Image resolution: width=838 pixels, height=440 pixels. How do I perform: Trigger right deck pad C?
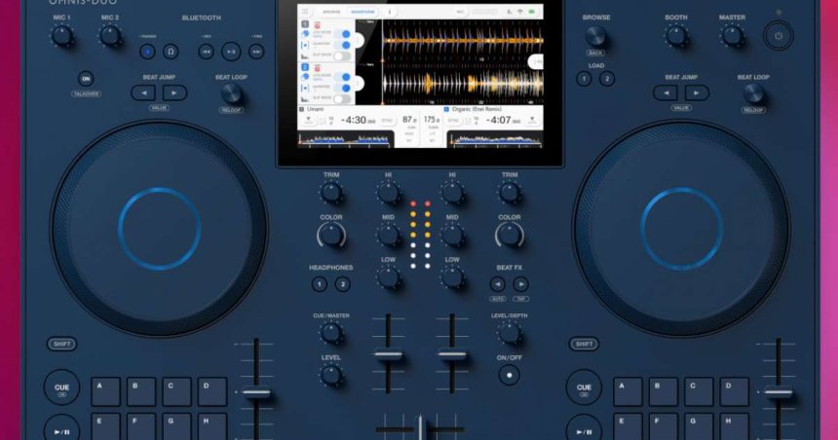click(699, 392)
